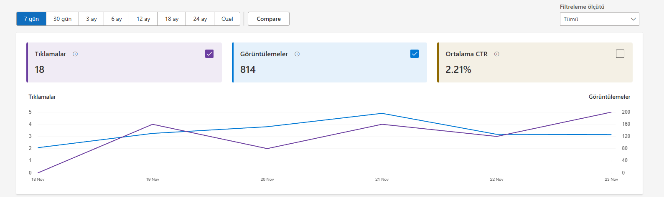Click the Filtreleme ölçütü label
664x197 pixels.
pyautogui.click(x=582, y=7)
